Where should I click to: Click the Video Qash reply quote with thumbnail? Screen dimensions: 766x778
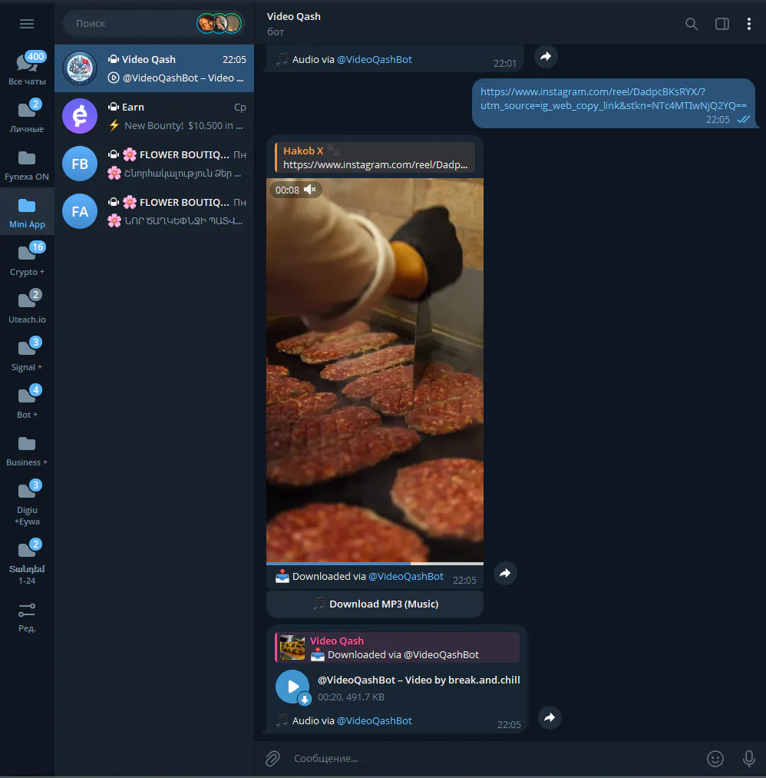(x=398, y=647)
